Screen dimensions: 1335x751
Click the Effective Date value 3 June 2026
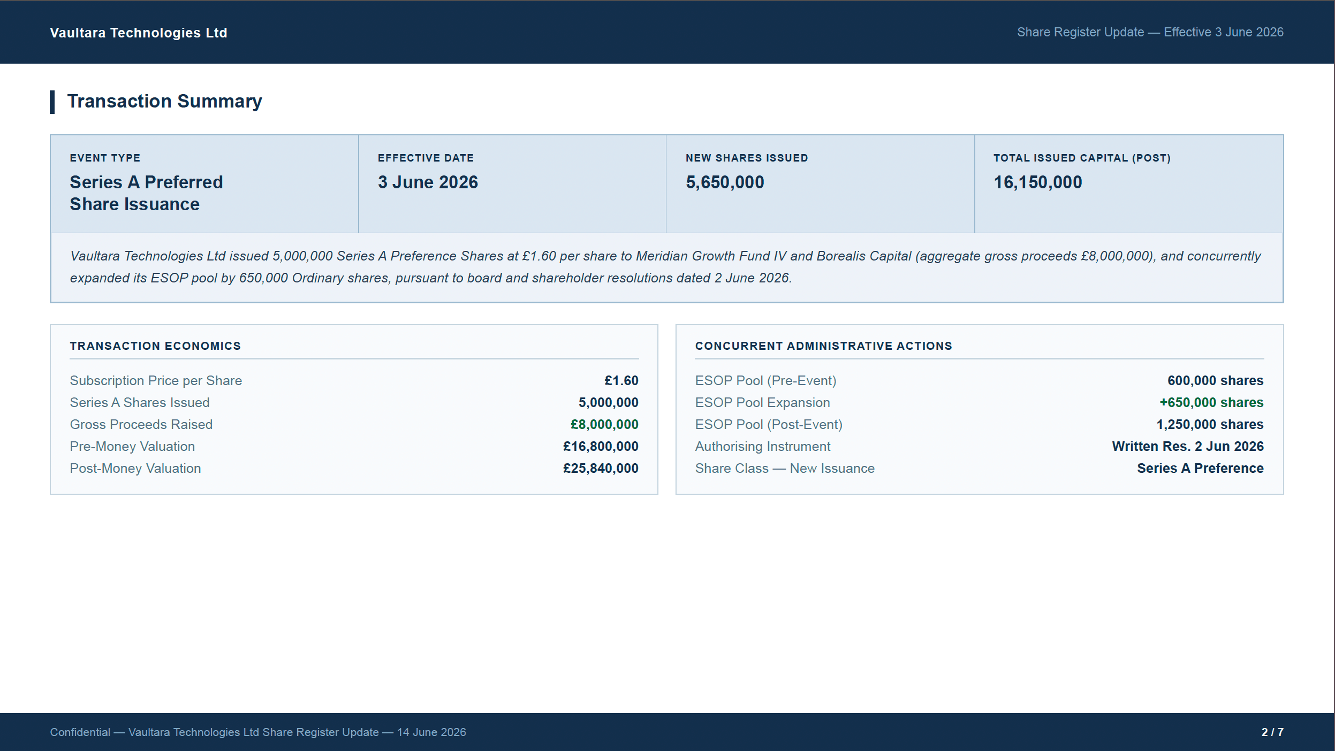428,182
